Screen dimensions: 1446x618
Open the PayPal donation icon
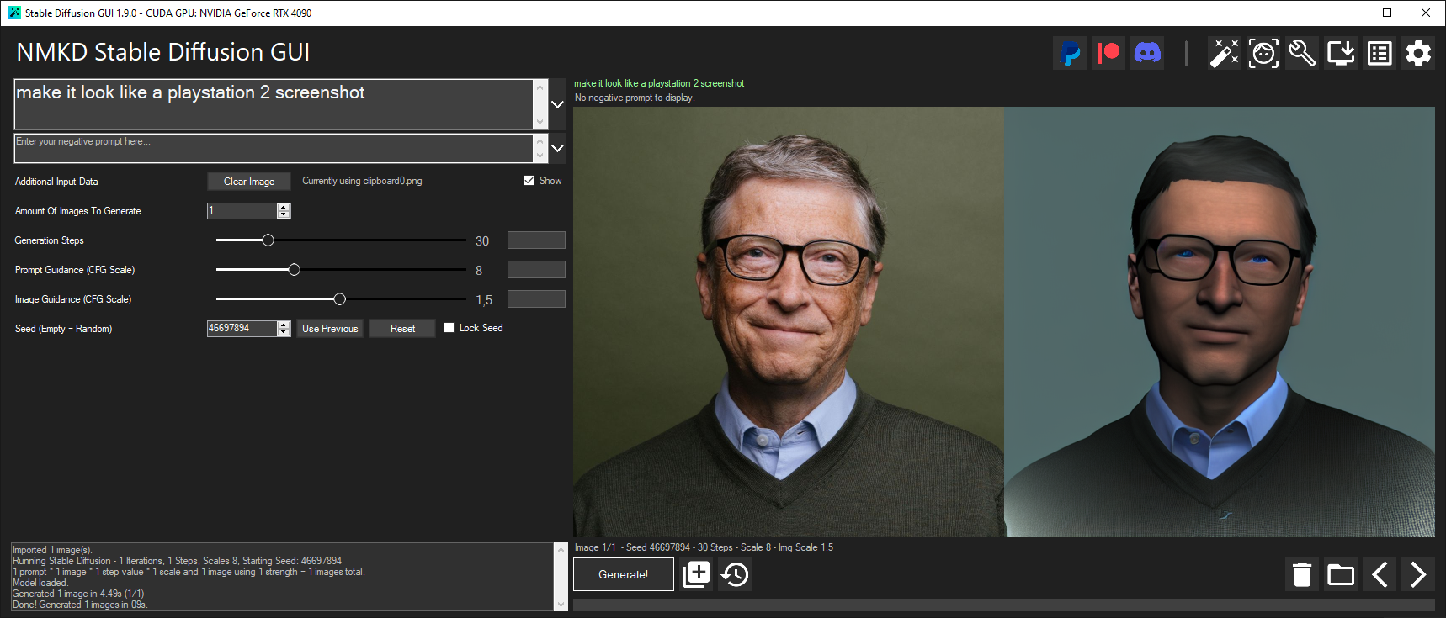1070,53
